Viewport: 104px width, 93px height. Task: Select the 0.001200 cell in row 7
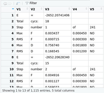tap(80, 51)
